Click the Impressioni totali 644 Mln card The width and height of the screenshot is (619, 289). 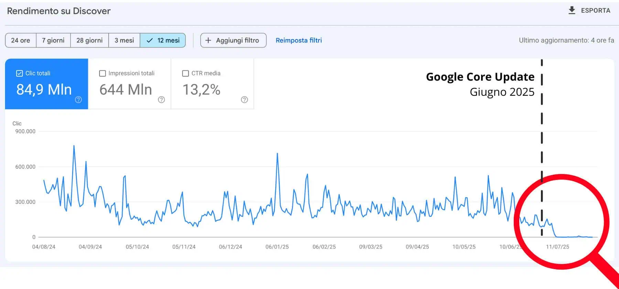click(x=130, y=84)
